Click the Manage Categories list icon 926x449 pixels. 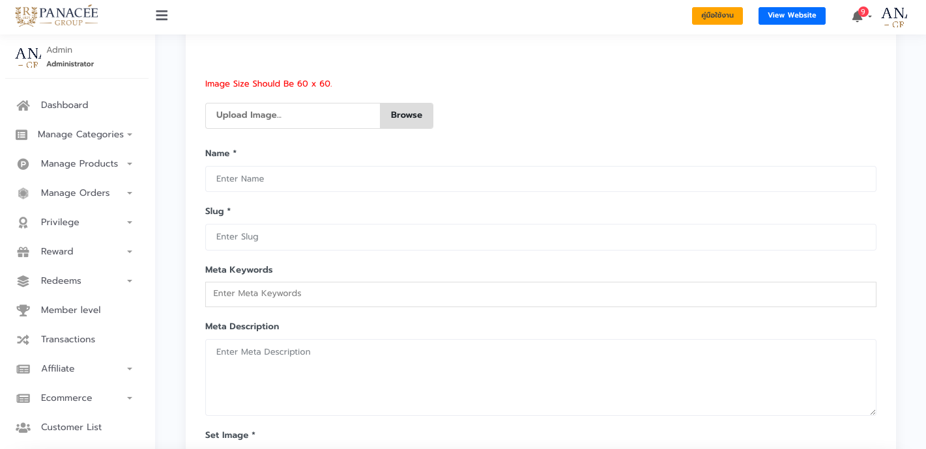point(22,135)
